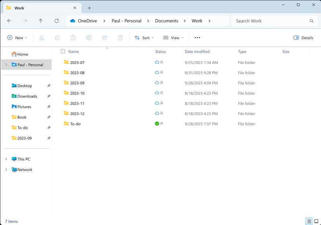This screenshot has width=321, height=225.
Task: Click the Delete trash can icon
Action: click(120, 38)
